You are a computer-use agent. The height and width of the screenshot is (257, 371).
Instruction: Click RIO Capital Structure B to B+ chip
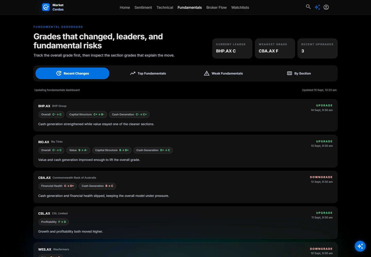point(112,150)
